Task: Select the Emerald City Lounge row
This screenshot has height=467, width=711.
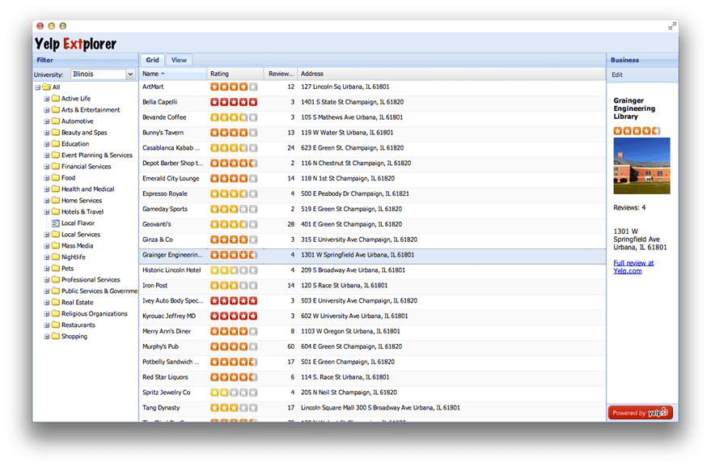Action: 372,178
